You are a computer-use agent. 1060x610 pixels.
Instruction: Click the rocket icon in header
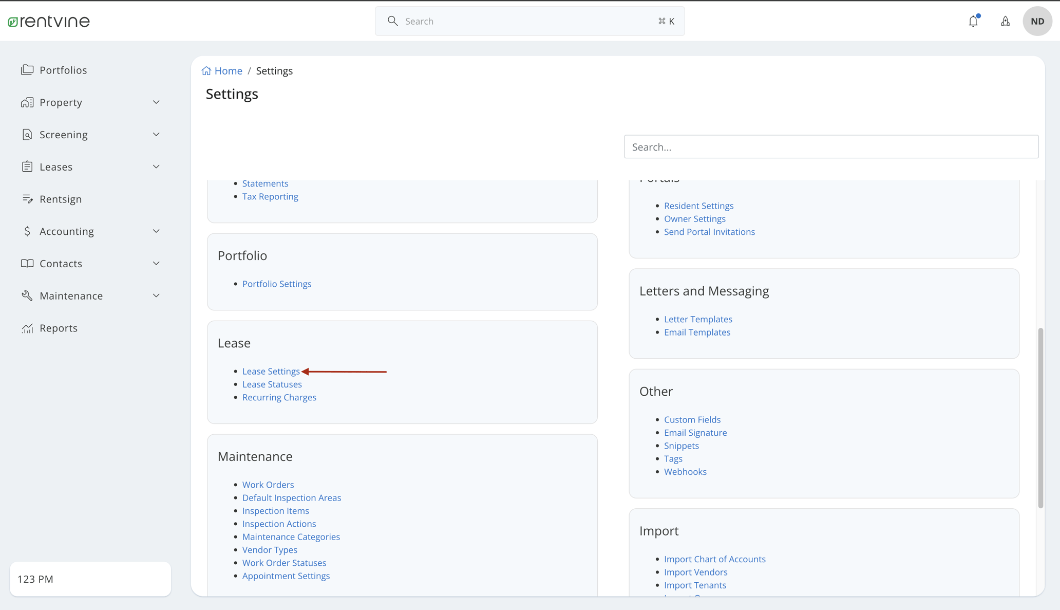pos(1005,21)
